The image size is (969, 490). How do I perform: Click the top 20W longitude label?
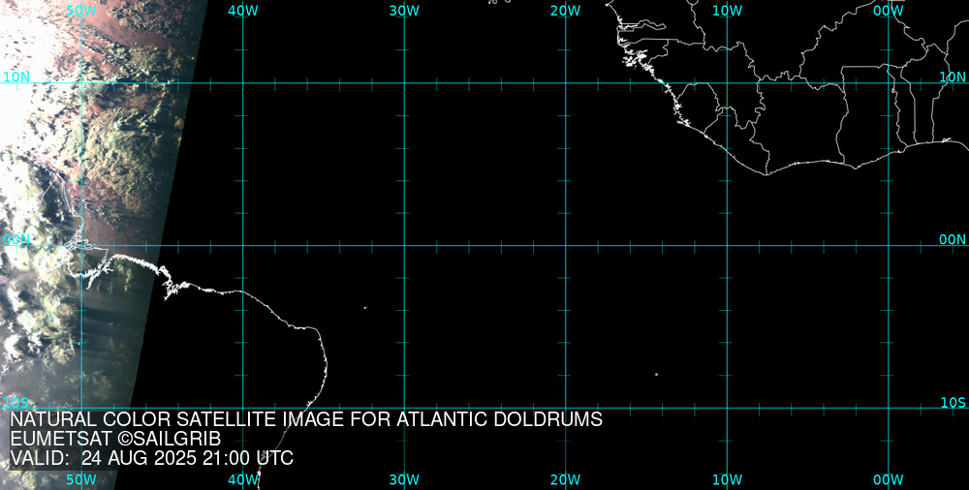(x=566, y=11)
